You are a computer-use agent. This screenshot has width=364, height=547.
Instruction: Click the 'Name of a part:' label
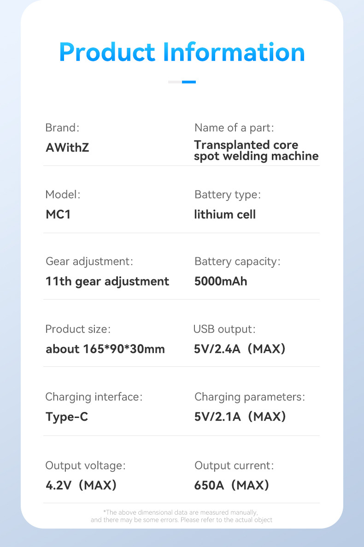tap(234, 128)
